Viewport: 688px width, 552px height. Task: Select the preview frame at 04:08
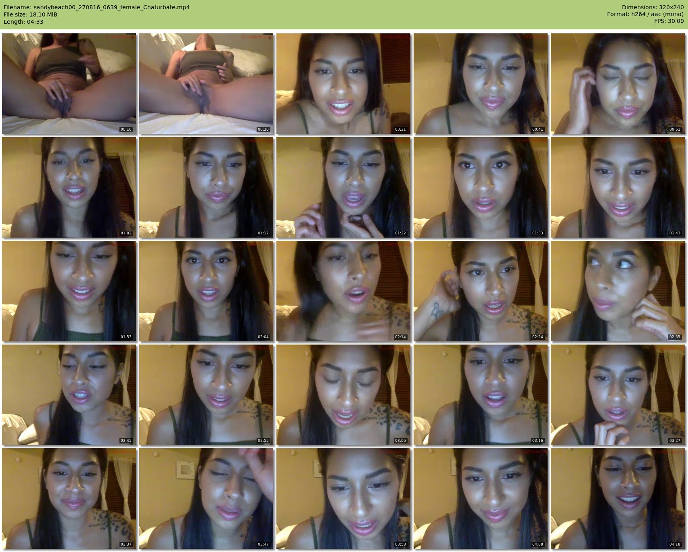481,499
